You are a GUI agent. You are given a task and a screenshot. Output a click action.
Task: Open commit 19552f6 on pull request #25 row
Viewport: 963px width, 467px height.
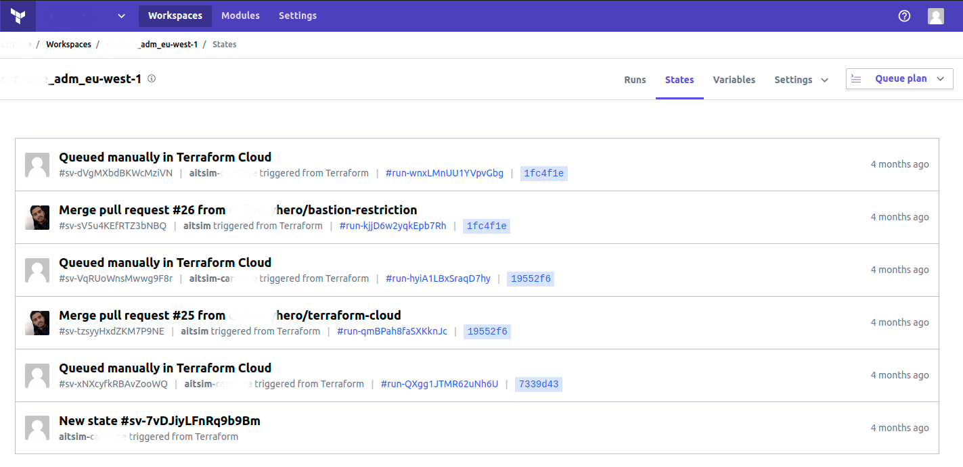pos(487,332)
